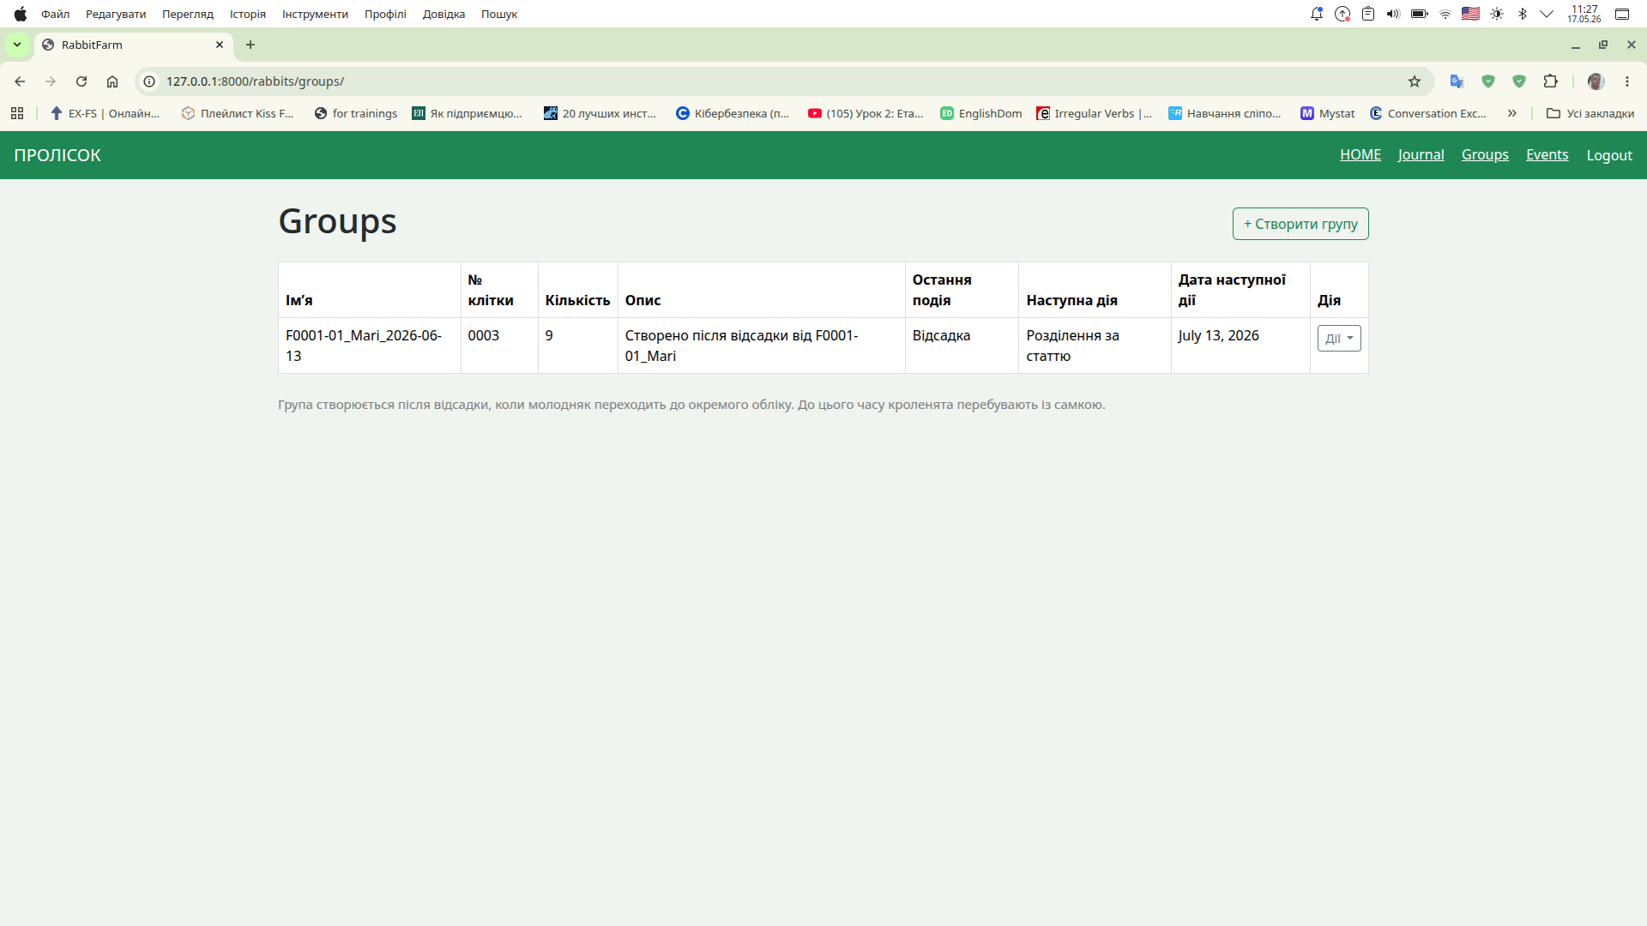Open the Усі закладки folder

(x=1590, y=113)
